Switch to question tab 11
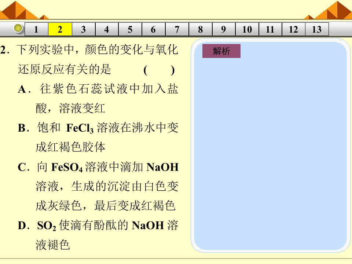This screenshot has width=352, height=264. click(x=270, y=29)
